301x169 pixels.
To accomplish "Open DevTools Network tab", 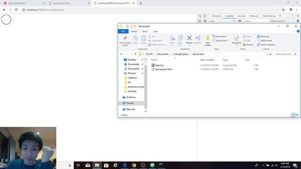I will tap(254, 16).
